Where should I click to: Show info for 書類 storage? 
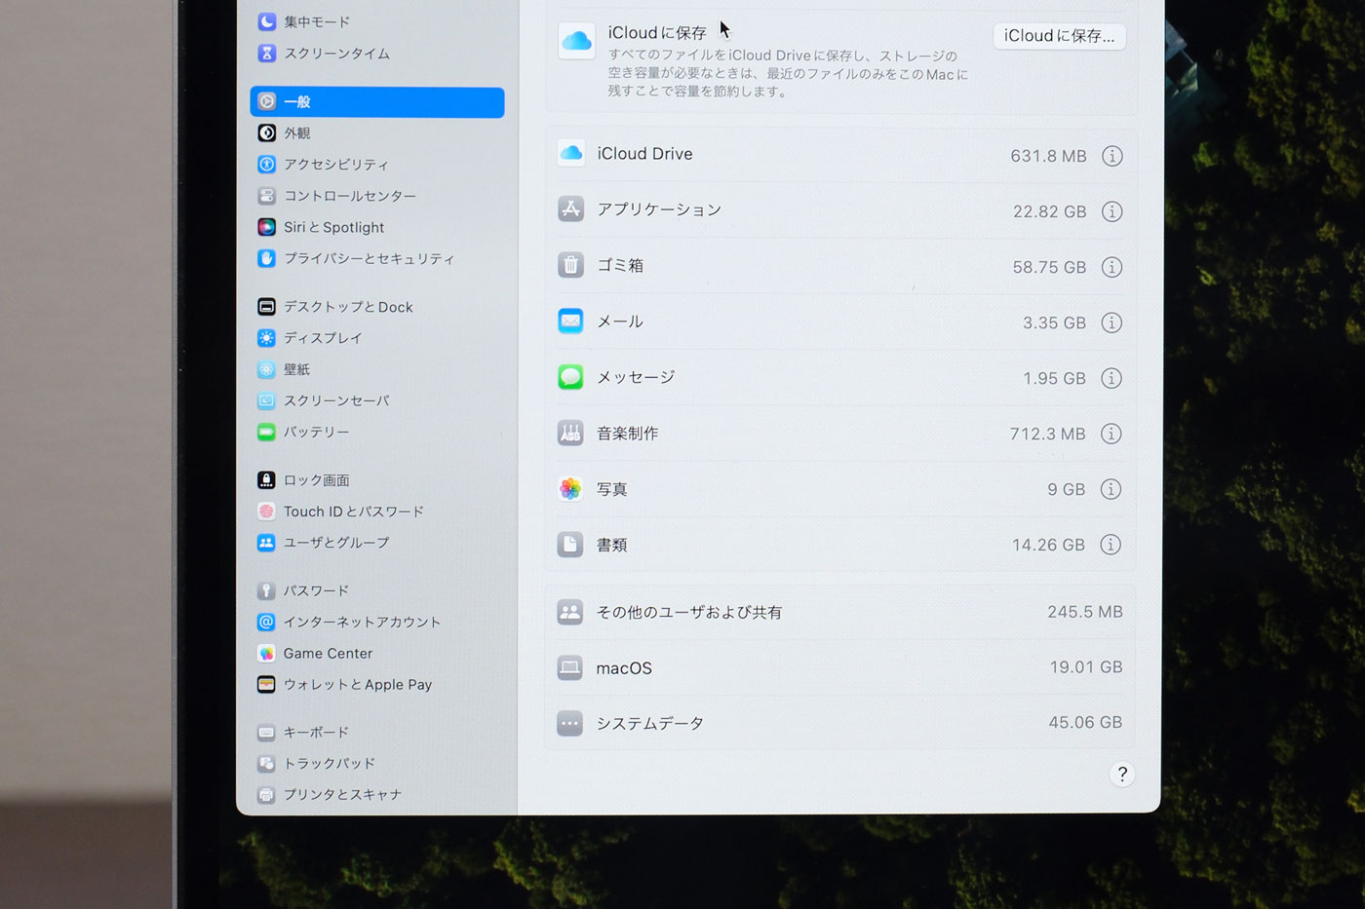1111,545
